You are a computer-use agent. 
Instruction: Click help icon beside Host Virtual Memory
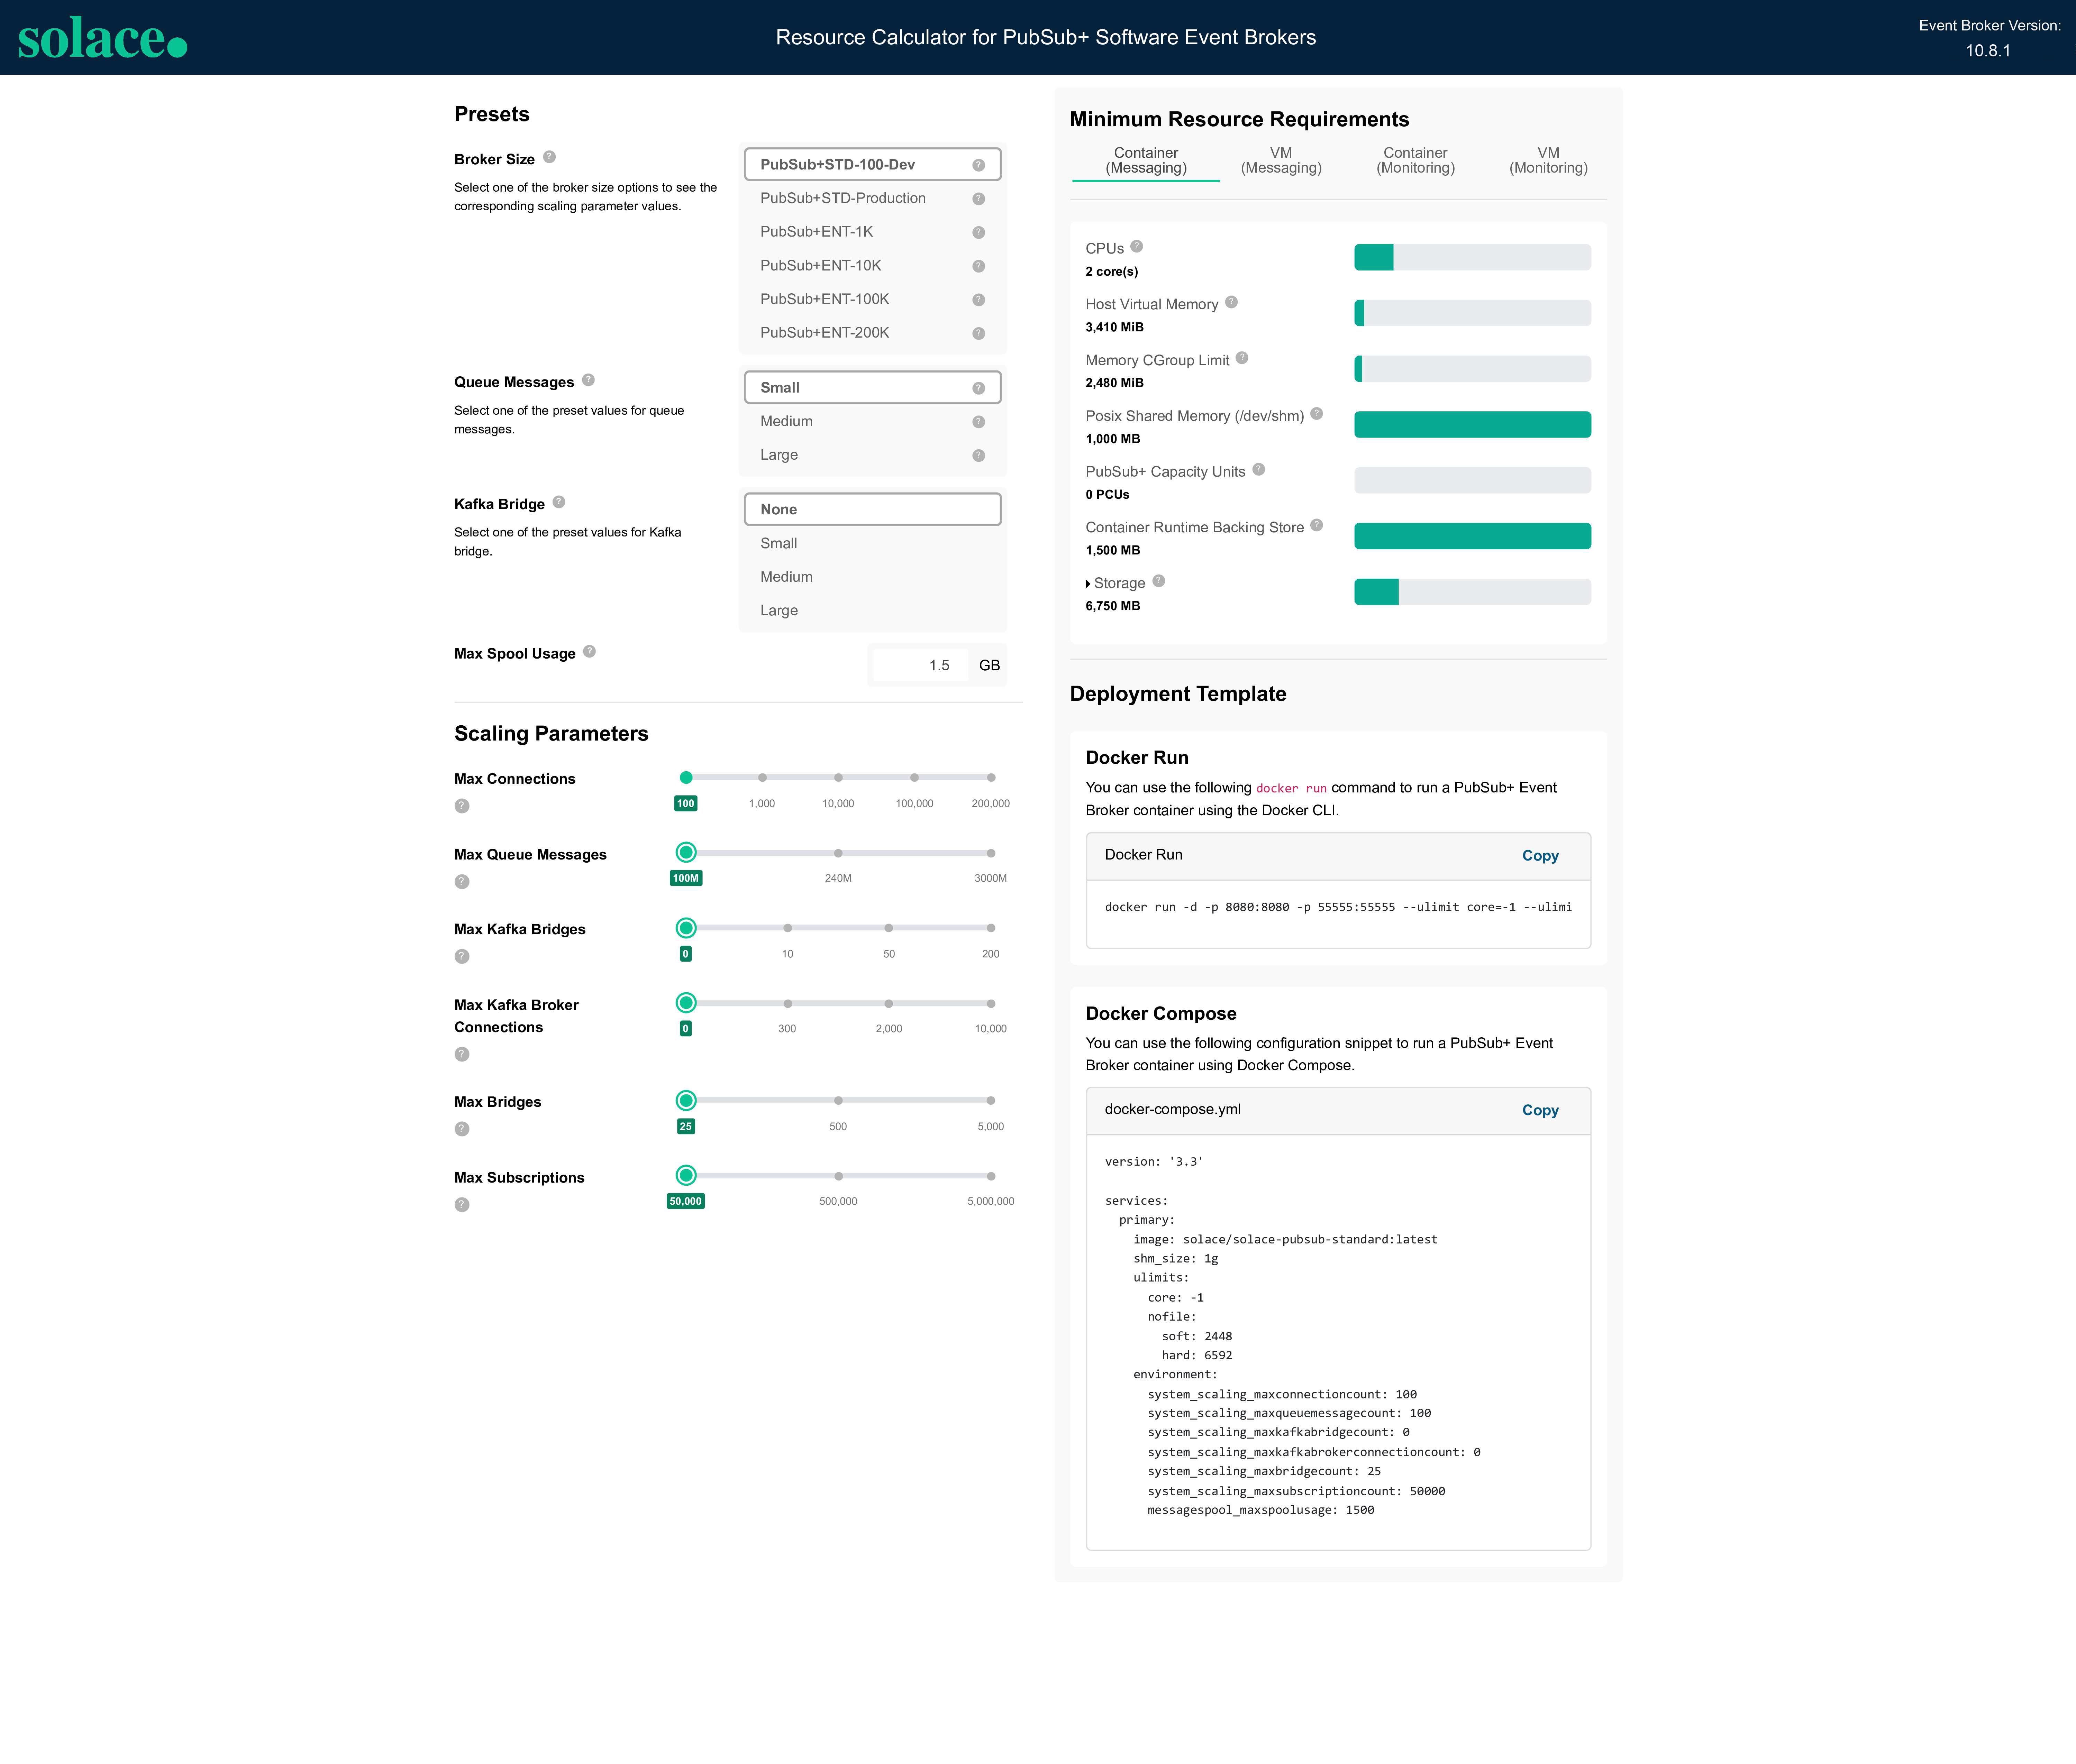pos(1232,302)
